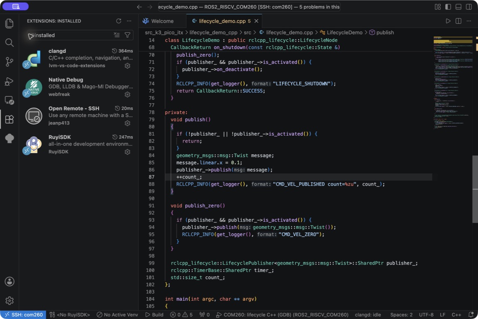Click the code minimap
This screenshot has height=319, width=478.
pyautogui.click(x=453, y=82)
